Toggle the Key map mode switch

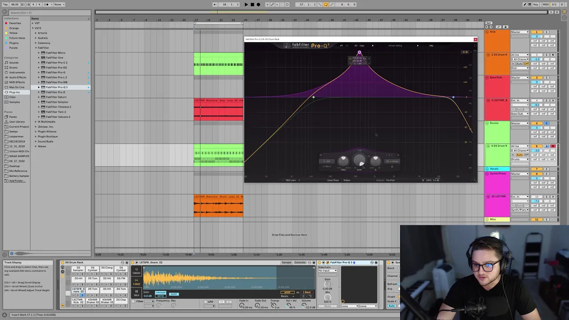point(536,4)
